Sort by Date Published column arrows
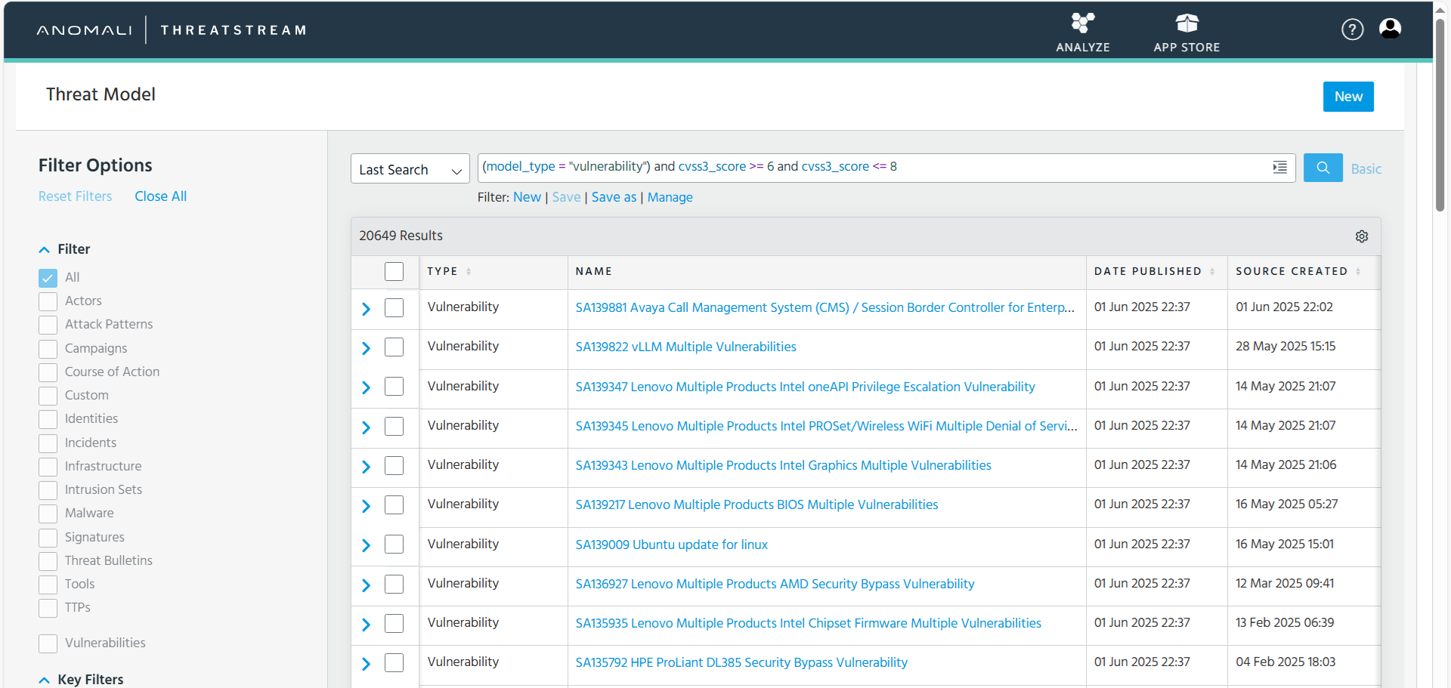The width and height of the screenshot is (1451, 688). coord(1212,272)
